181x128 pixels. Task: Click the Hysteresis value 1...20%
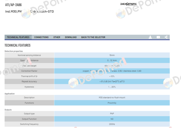pyautogui.click(x=112, y=87)
